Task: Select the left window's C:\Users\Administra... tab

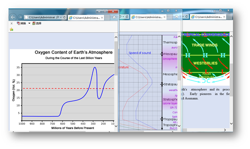Action: pyautogui.click(x=86, y=18)
